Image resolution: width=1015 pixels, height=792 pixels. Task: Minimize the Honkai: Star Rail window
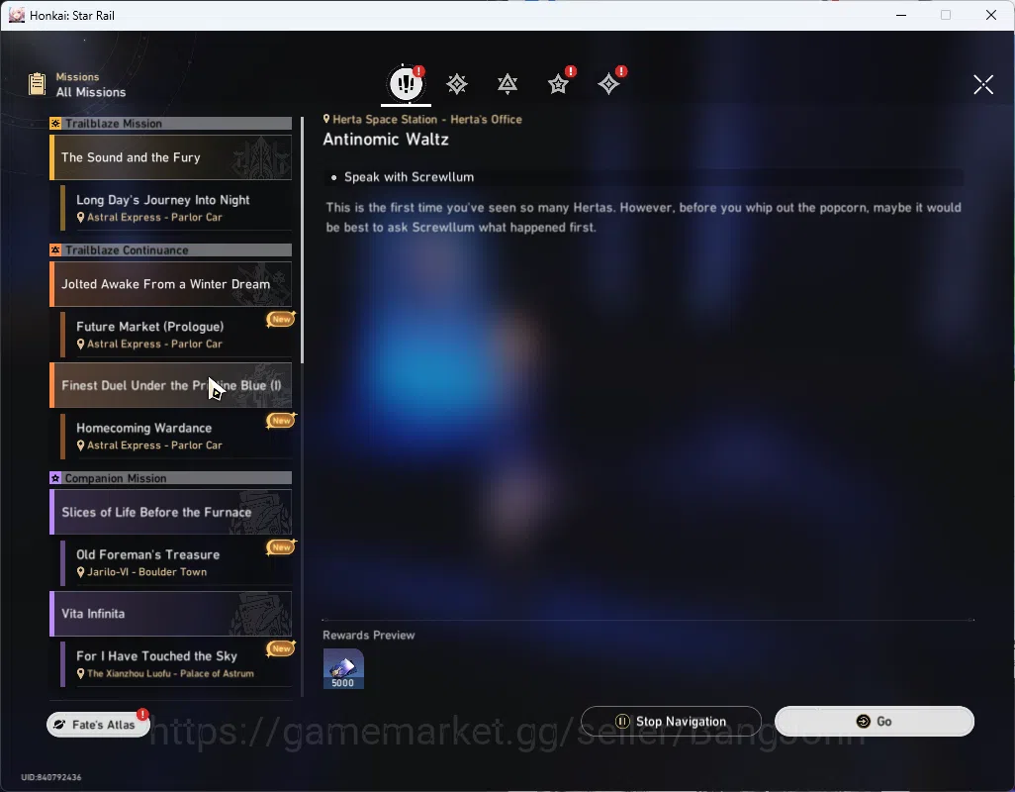901,15
